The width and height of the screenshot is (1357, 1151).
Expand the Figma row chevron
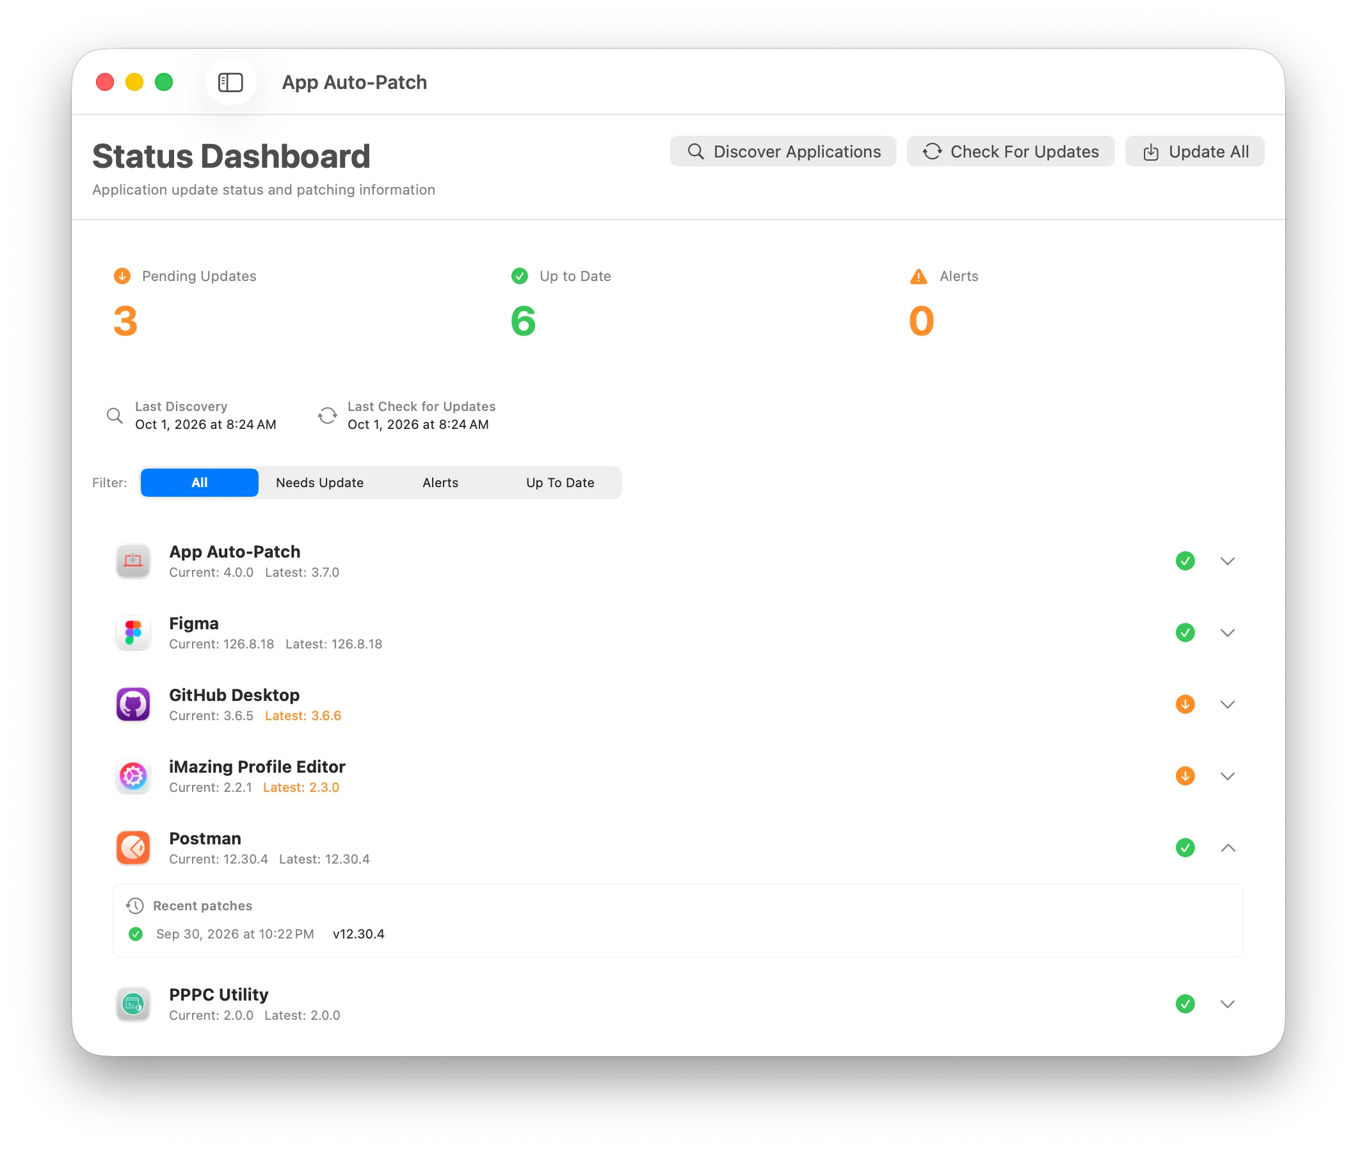(x=1228, y=633)
